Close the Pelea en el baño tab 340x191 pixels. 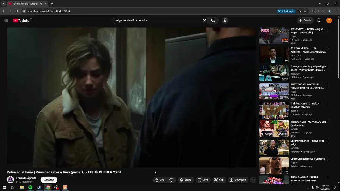(45, 4)
